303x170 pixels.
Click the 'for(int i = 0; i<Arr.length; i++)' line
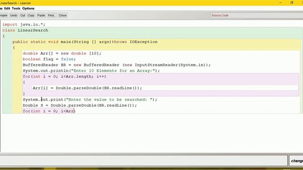point(64,76)
